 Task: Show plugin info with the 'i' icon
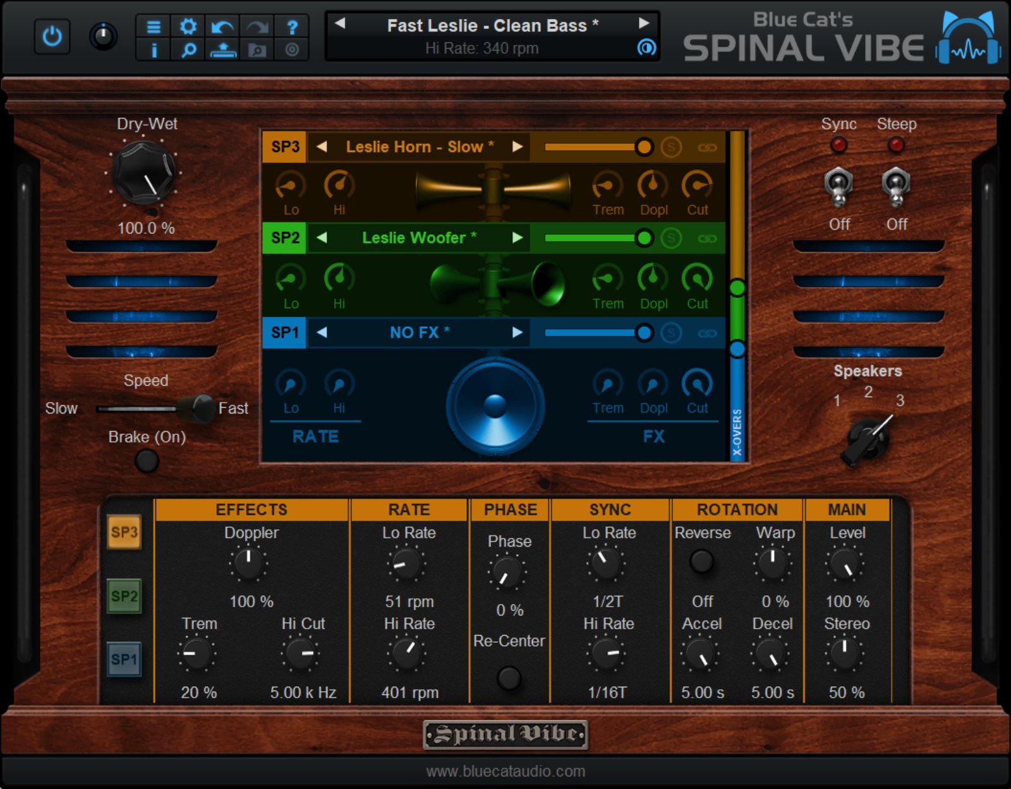coord(154,50)
